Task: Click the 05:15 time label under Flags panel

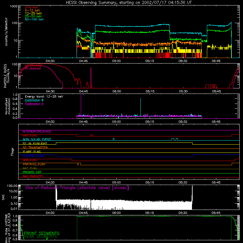Action: click(x=150, y=183)
